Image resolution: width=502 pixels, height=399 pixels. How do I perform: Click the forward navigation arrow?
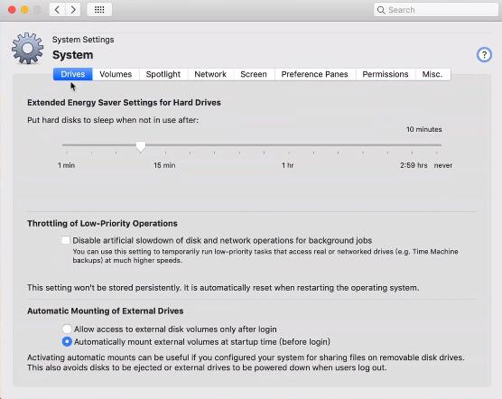[x=73, y=10]
